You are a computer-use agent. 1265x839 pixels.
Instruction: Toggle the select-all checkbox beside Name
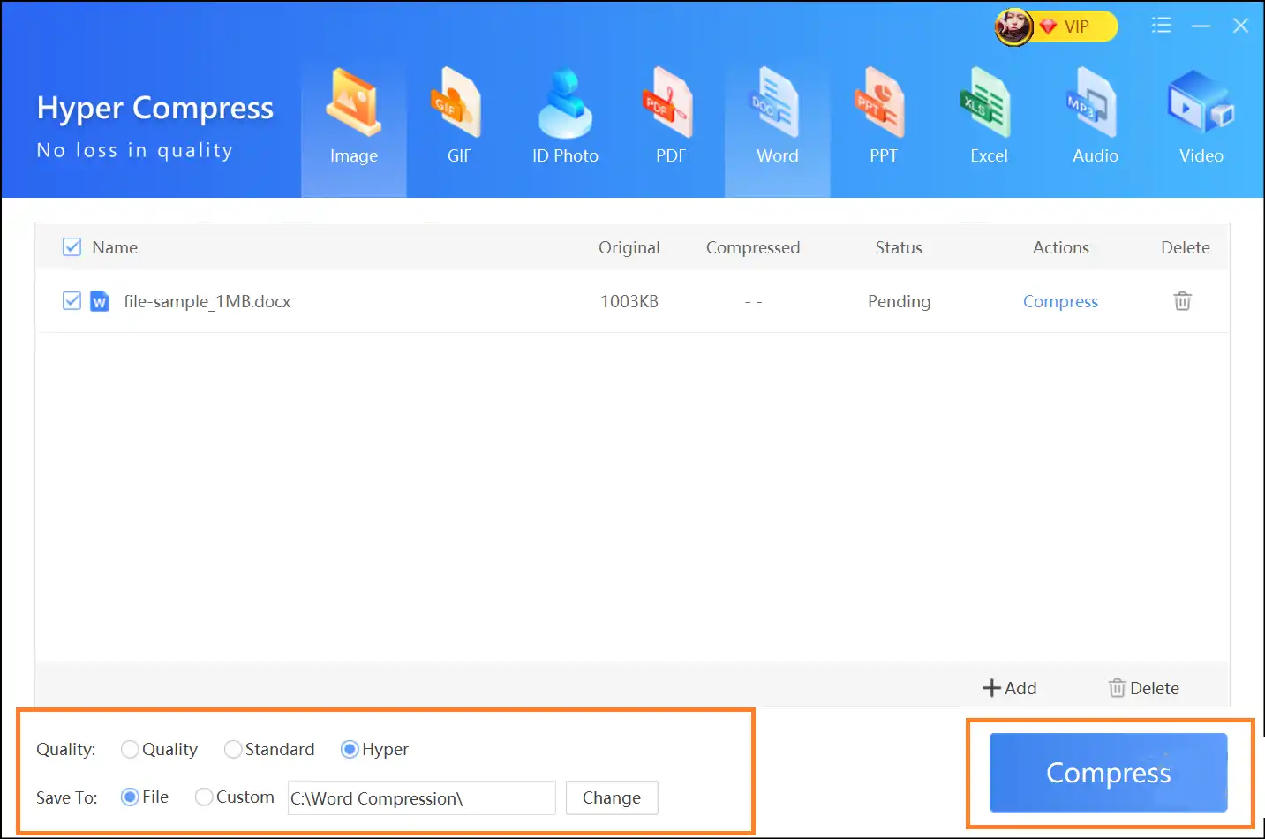tap(72, 247)
